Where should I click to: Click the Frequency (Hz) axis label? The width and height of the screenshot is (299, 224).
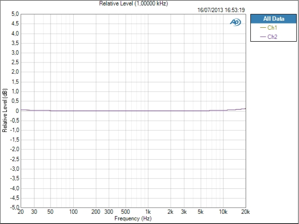coord(133,218)
